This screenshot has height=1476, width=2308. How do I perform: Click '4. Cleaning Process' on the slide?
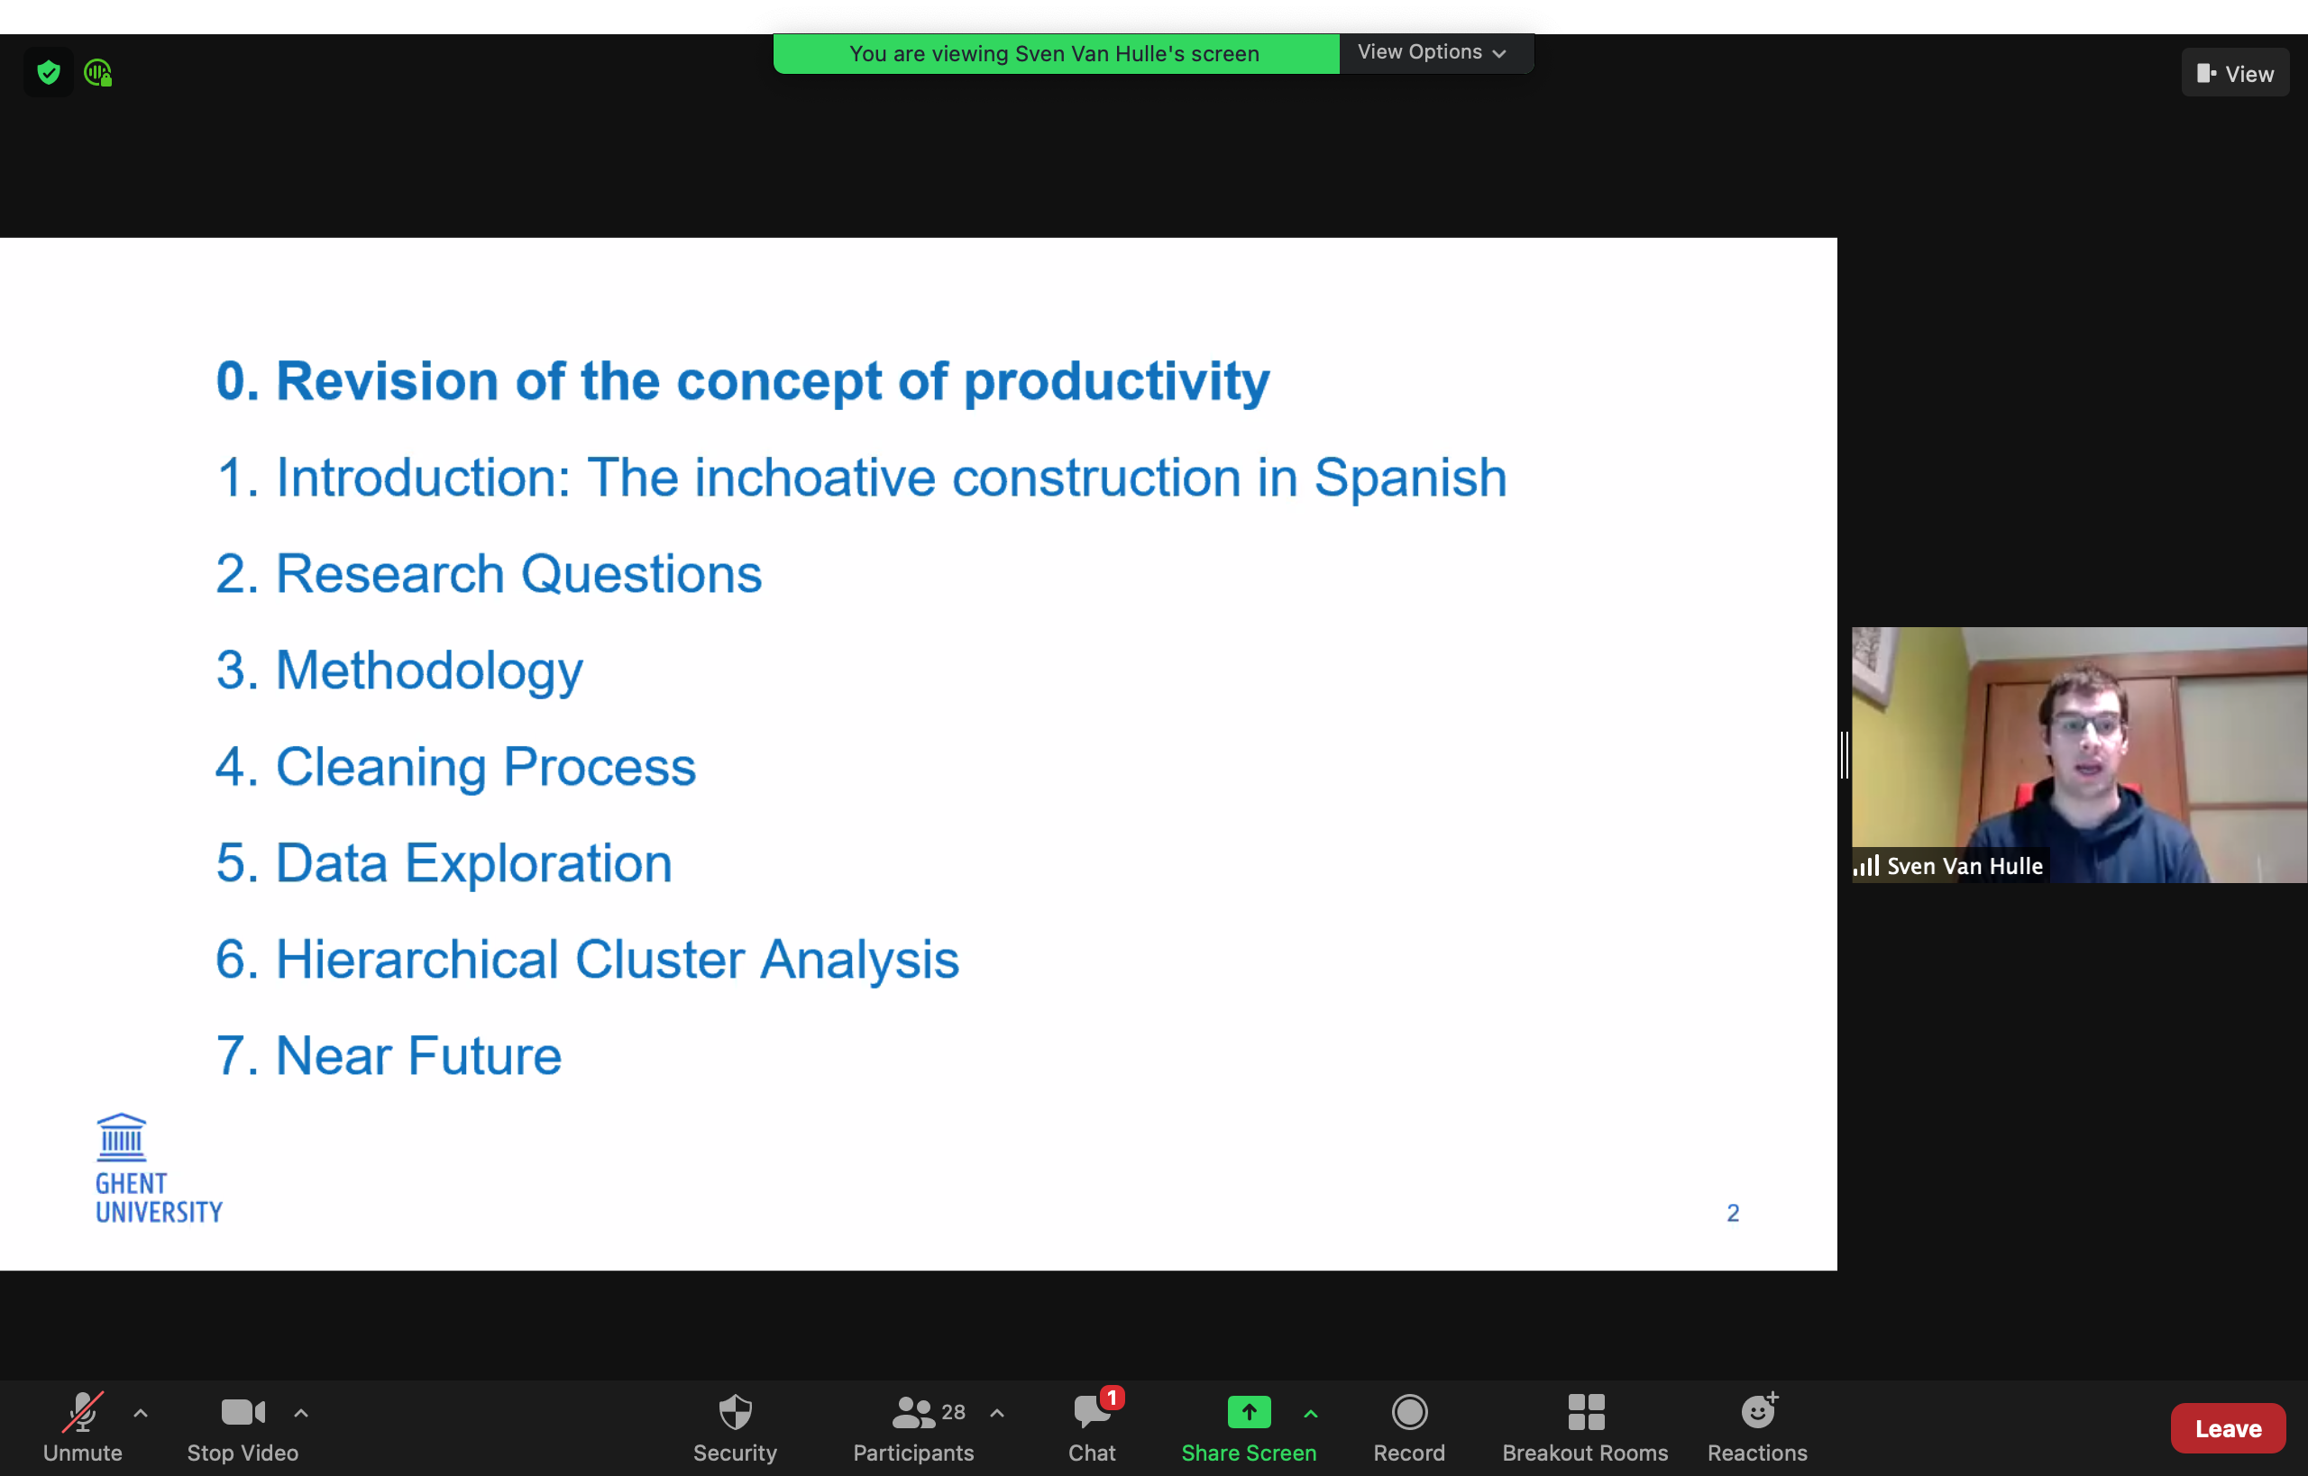(x=455, y=767)
